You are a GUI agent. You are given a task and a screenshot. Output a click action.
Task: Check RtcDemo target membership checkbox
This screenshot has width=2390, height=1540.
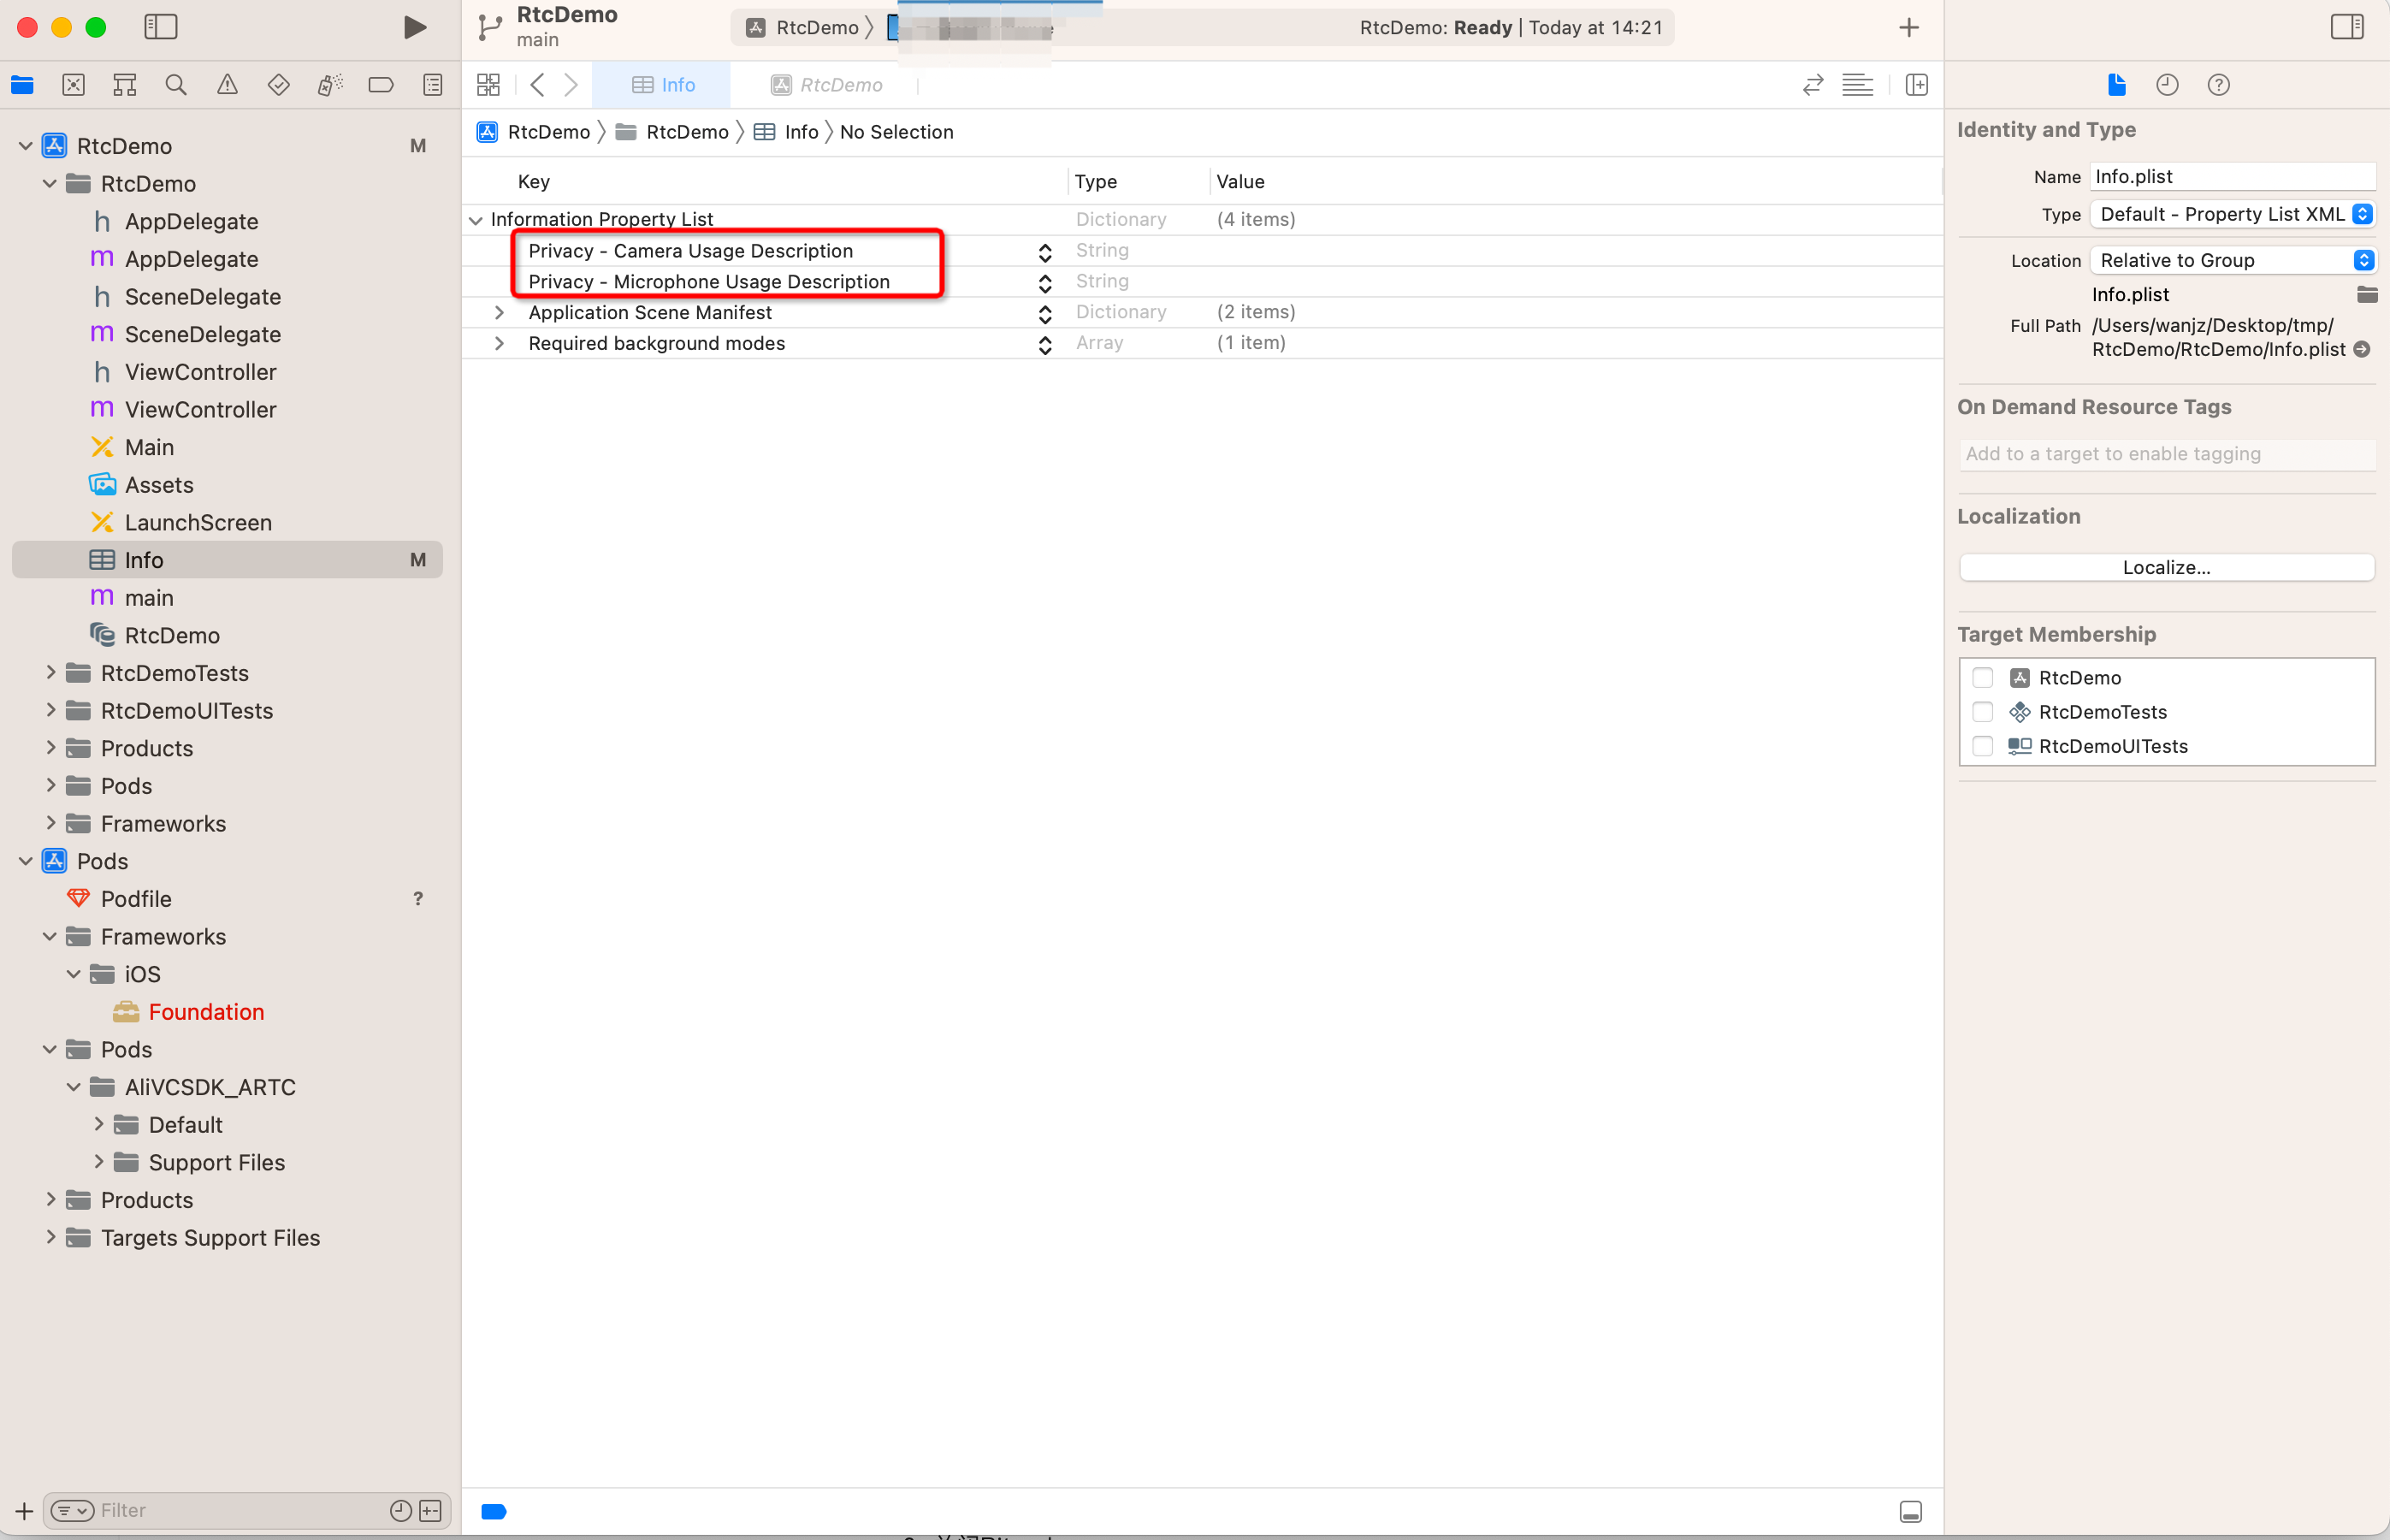[x=1982, y=678]
